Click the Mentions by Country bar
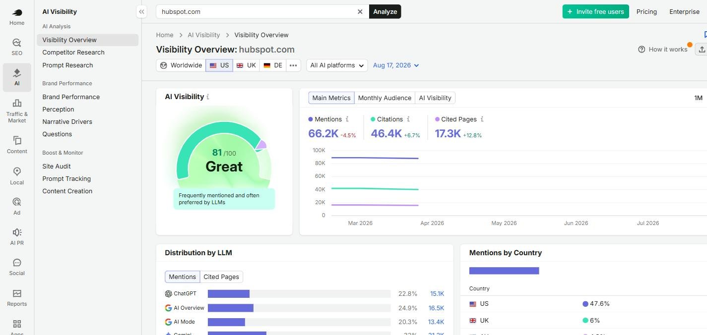This screenshot has height=335, width=707. [504, 271]
